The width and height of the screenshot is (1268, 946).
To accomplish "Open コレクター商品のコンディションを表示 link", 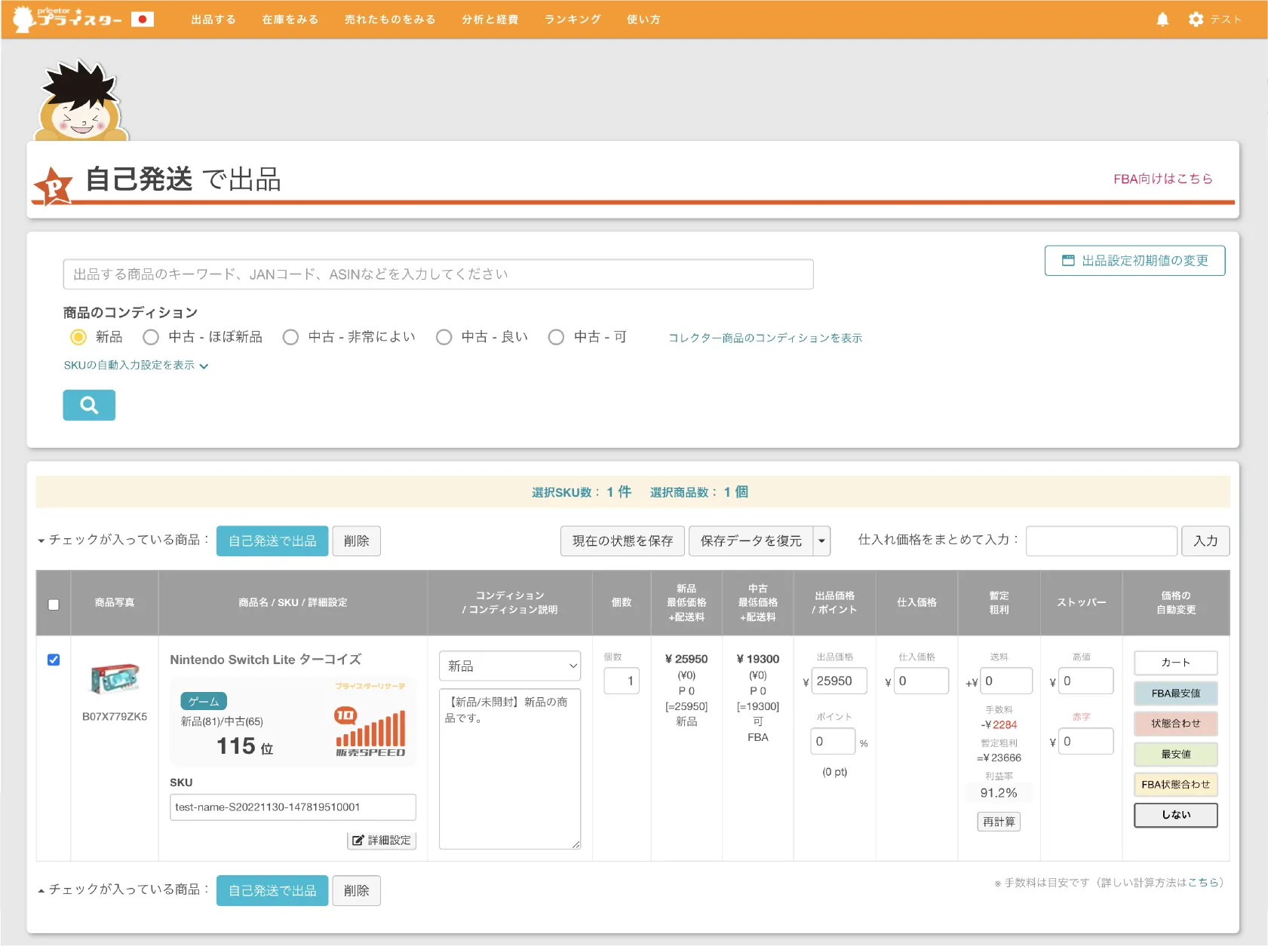I will (765, 338).
